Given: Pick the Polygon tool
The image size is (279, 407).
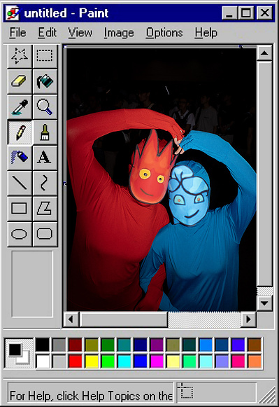Looking at the screenshot, I should [x=45, y=209].
